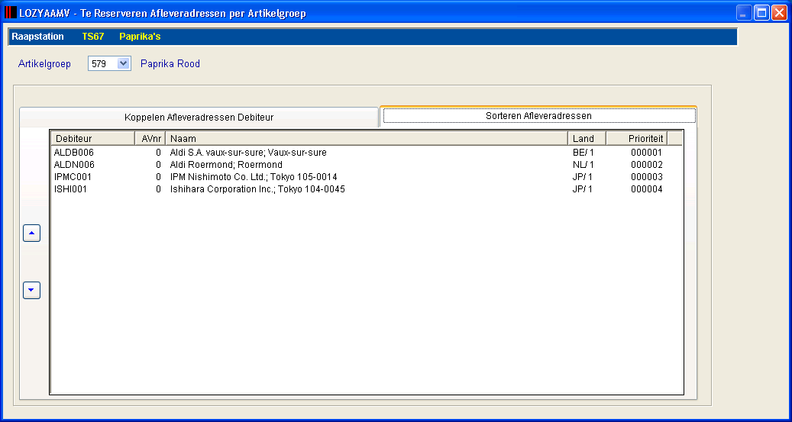
Task: Sort by Naam column header
Action: (367, 138)
